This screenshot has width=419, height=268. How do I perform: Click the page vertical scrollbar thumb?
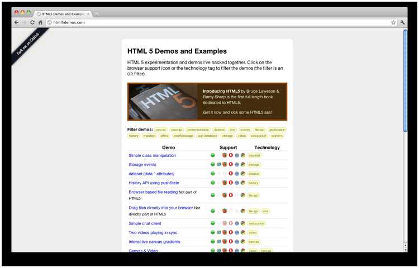pos(406,80)
